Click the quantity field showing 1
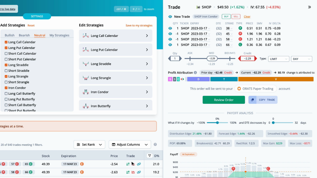The width and height of the screenshot is (317, 178). click(x=175, y=58)
